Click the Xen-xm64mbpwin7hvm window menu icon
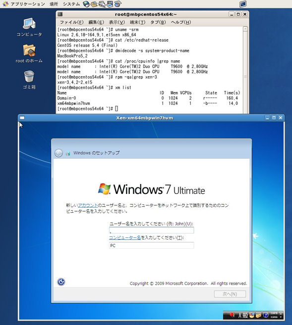The image size is (292, 325). click(22, 118)
